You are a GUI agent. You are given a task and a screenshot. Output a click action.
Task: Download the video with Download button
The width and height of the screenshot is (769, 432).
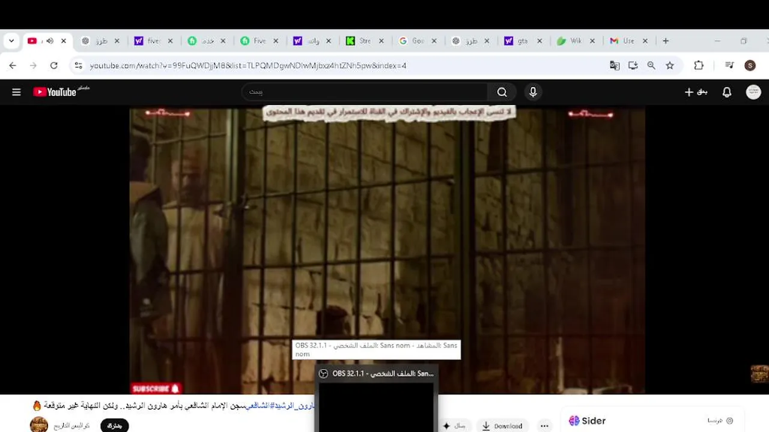coord(502,426)
